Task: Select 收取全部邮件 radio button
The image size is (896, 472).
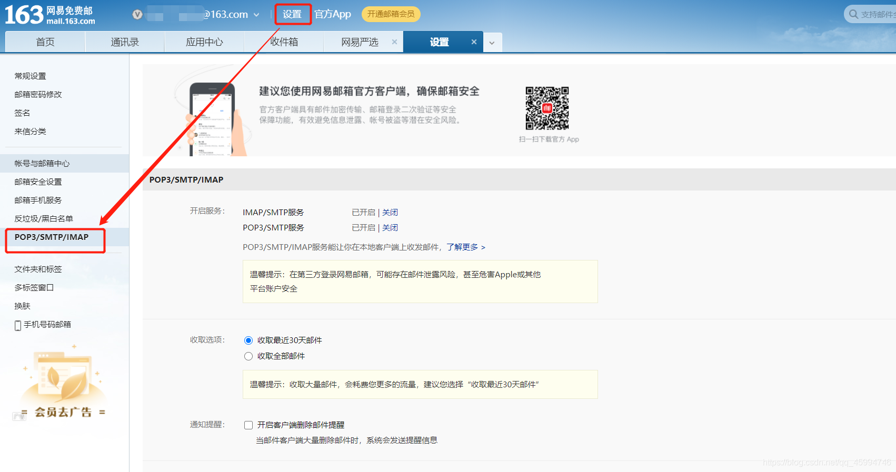Action: tap(248, 356)
